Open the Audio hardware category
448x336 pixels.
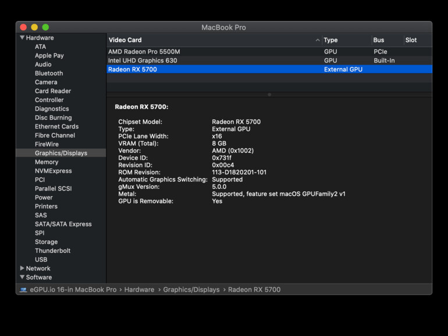click(43, 64)
